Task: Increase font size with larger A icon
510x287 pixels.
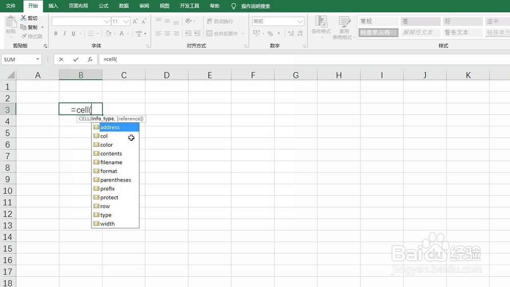Action: coord(135,21)
